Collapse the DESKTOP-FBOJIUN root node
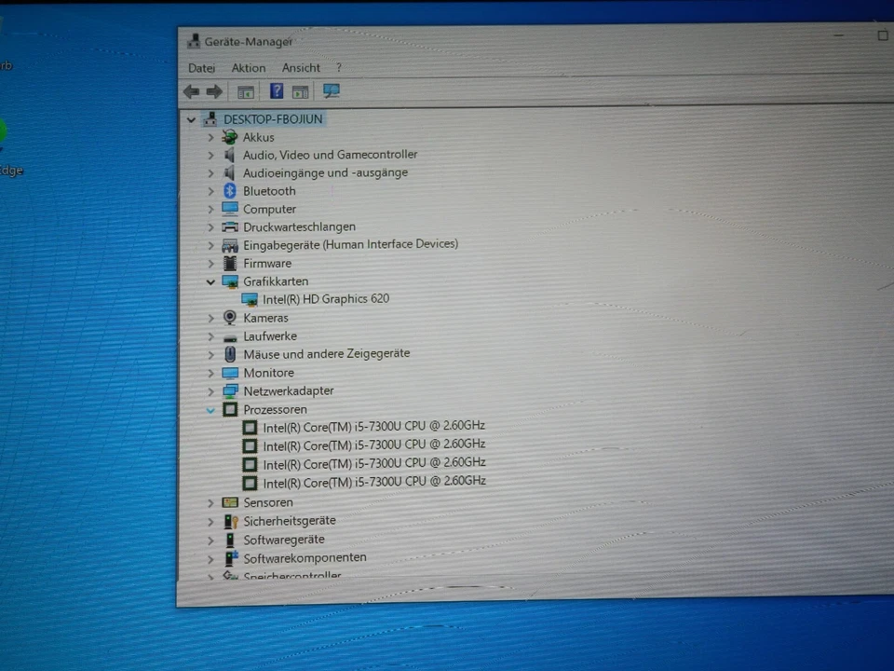 click(192, 120)
